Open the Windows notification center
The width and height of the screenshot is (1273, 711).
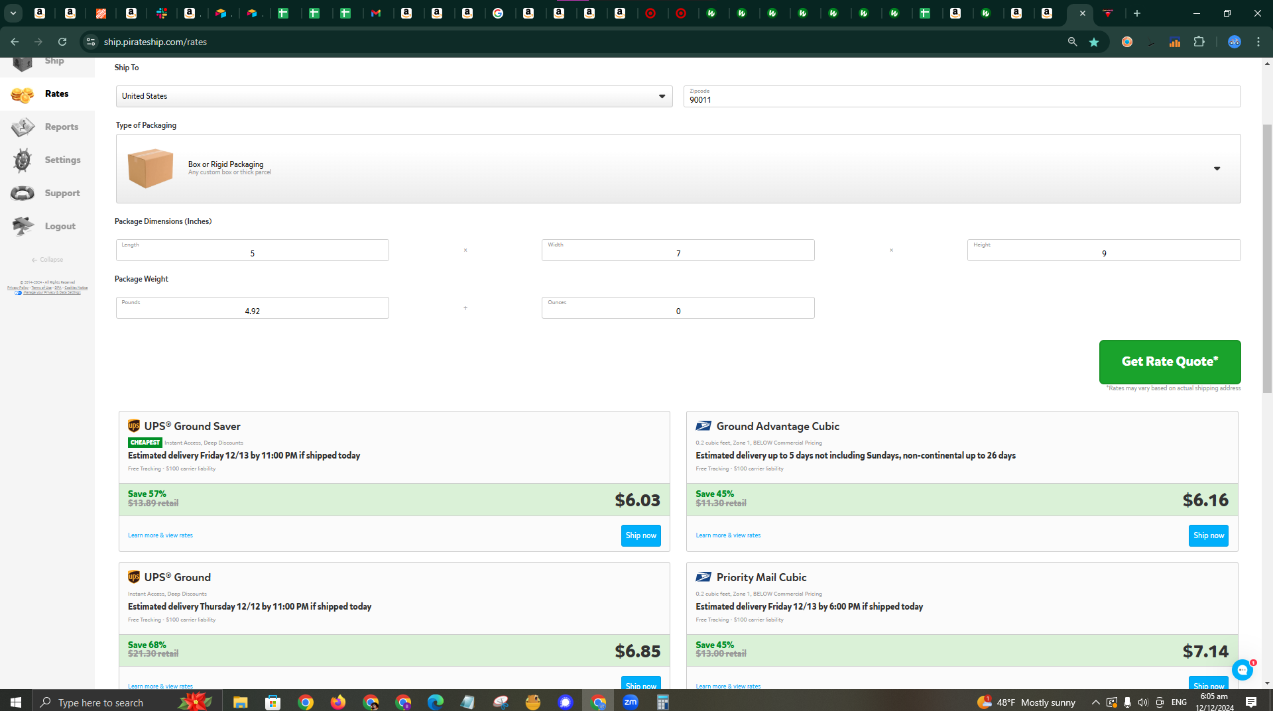(x=1251, y=702)
